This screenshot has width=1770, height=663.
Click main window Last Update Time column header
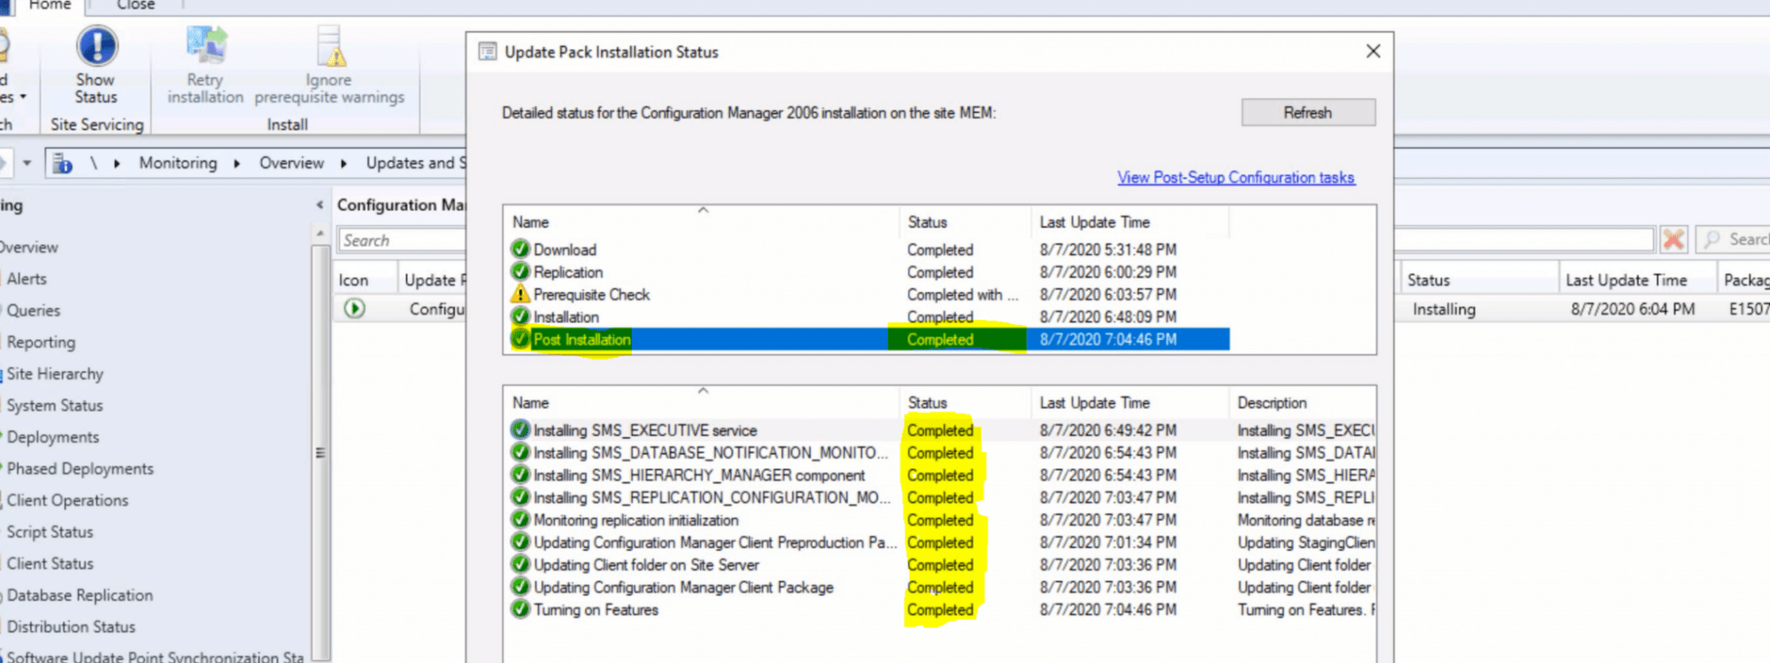(x=1637, y=280)
